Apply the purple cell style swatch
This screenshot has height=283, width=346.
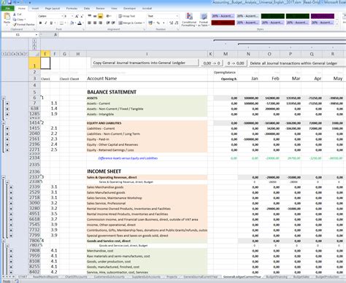[323, 16]
